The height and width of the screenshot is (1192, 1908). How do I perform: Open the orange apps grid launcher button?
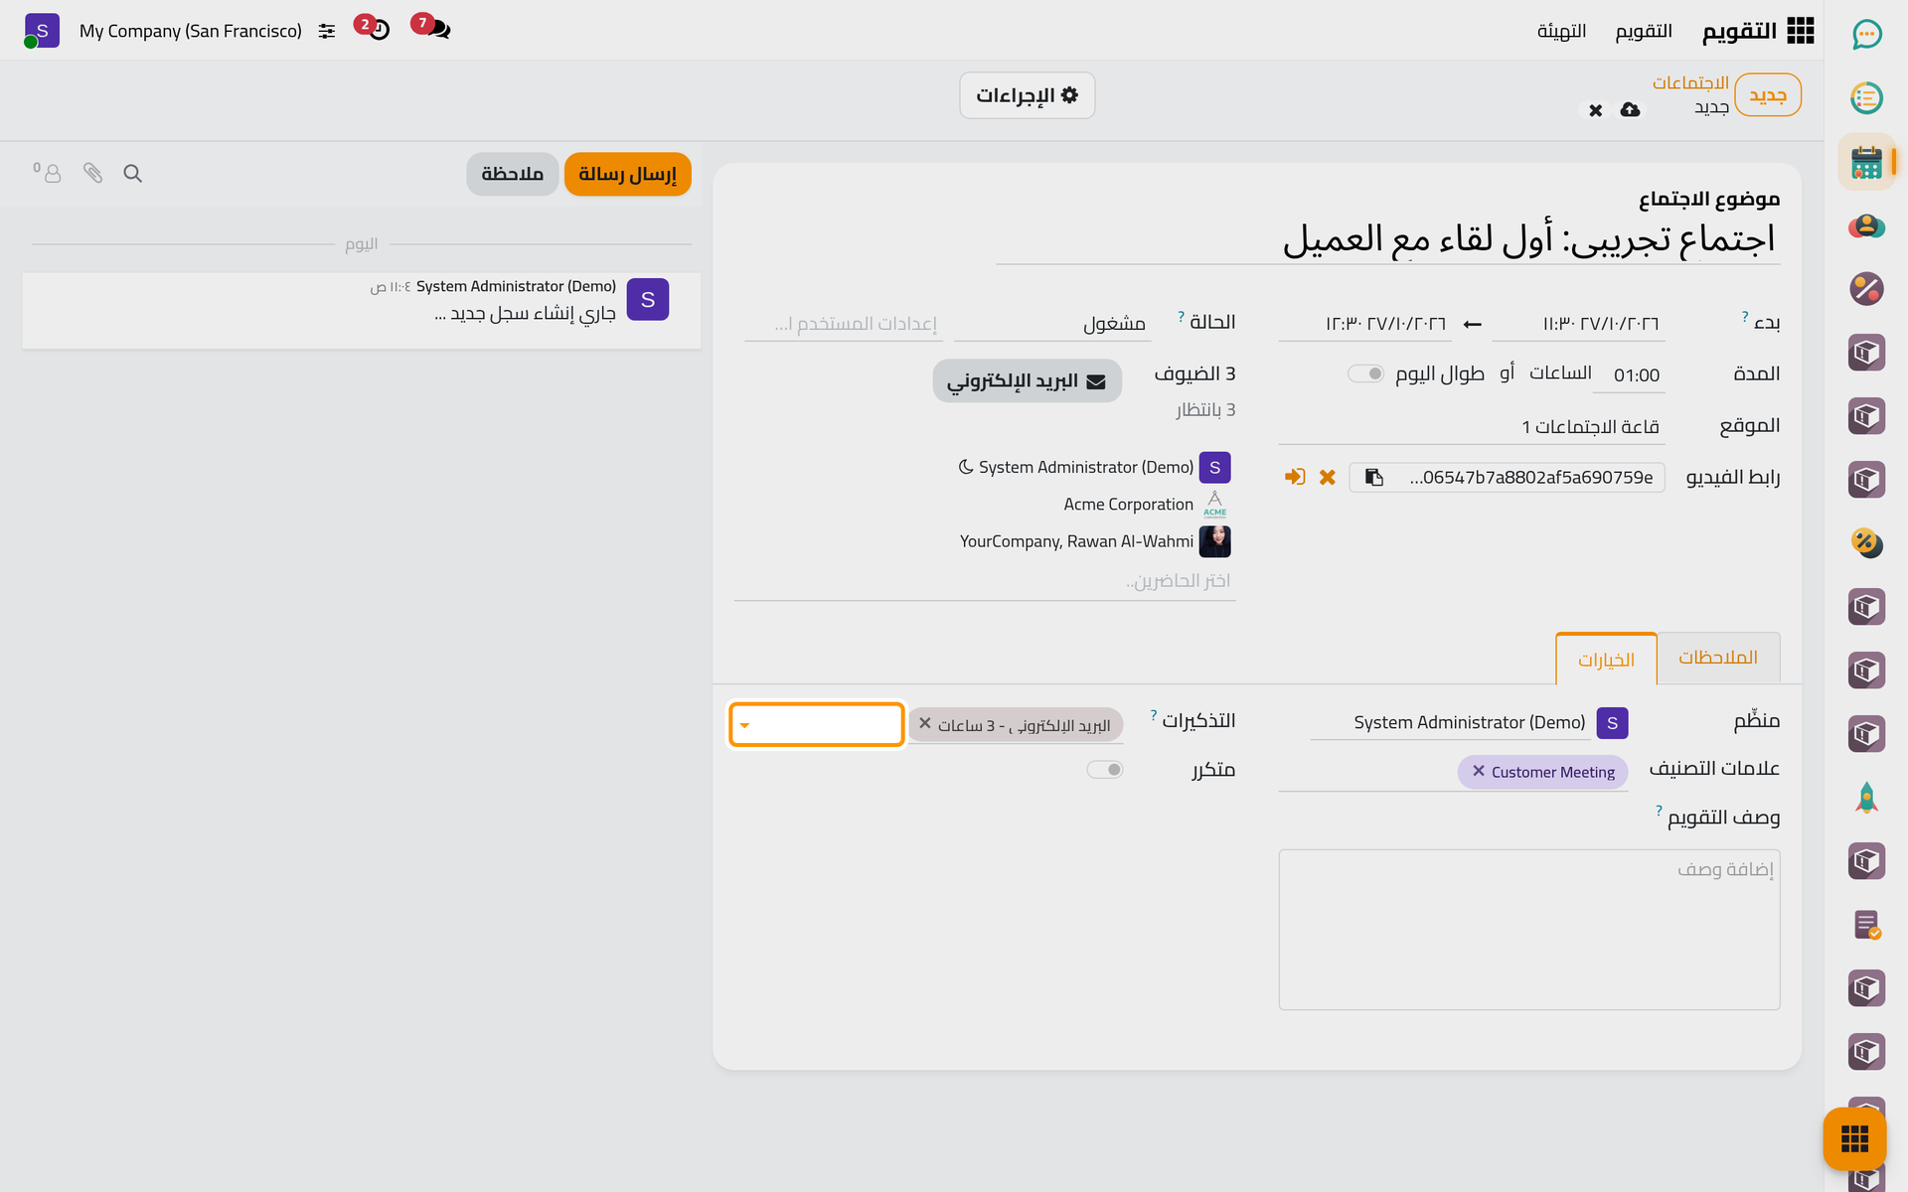[1854, 1138]
